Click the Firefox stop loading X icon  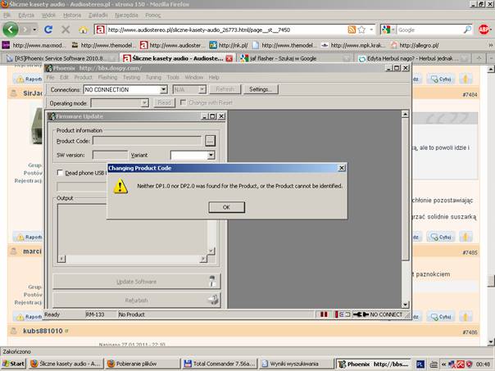(x=66, y=29)
